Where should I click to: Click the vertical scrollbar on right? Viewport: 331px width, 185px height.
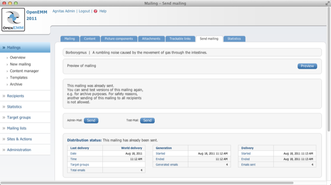tap(329, 70)
